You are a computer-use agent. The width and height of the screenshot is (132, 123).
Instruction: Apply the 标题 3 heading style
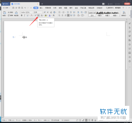click(115, 14)
